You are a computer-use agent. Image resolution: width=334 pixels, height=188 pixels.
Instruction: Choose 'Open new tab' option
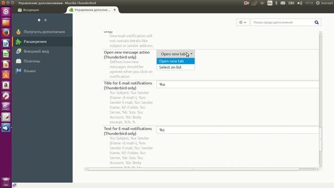point(176,61)
